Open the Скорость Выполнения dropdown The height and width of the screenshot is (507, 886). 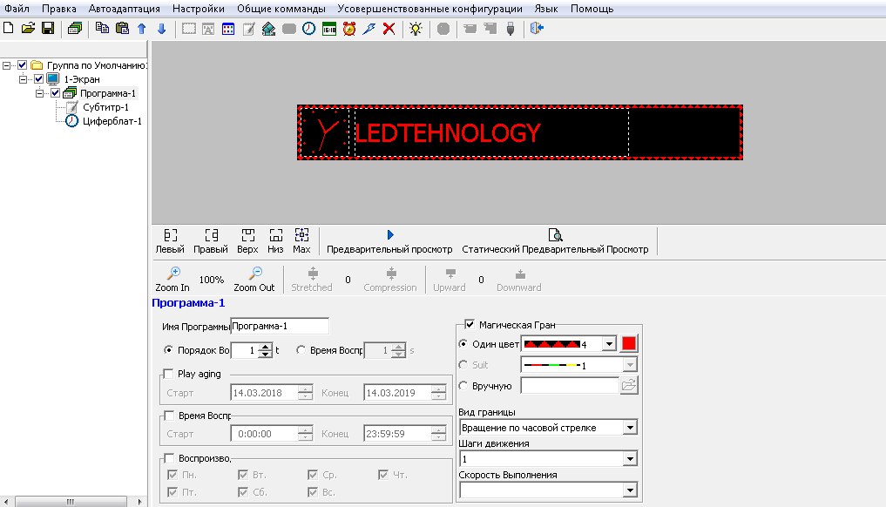[x=630, y=490]
